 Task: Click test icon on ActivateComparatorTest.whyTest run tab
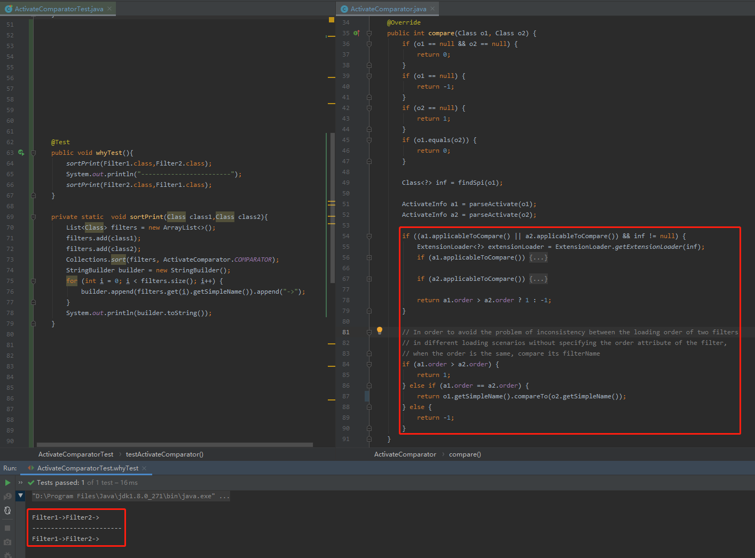(31, 468)
